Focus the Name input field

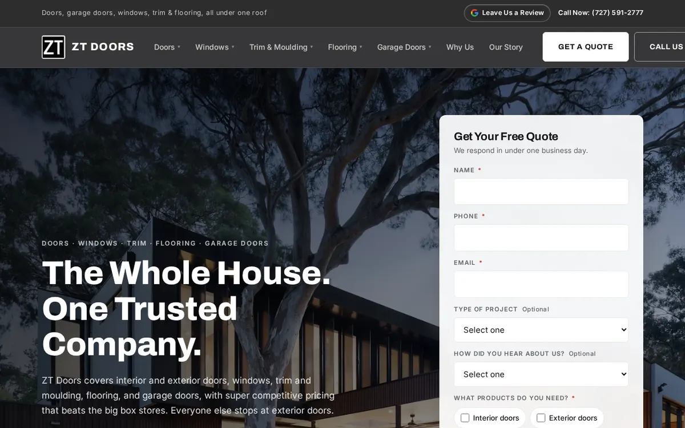541,192
